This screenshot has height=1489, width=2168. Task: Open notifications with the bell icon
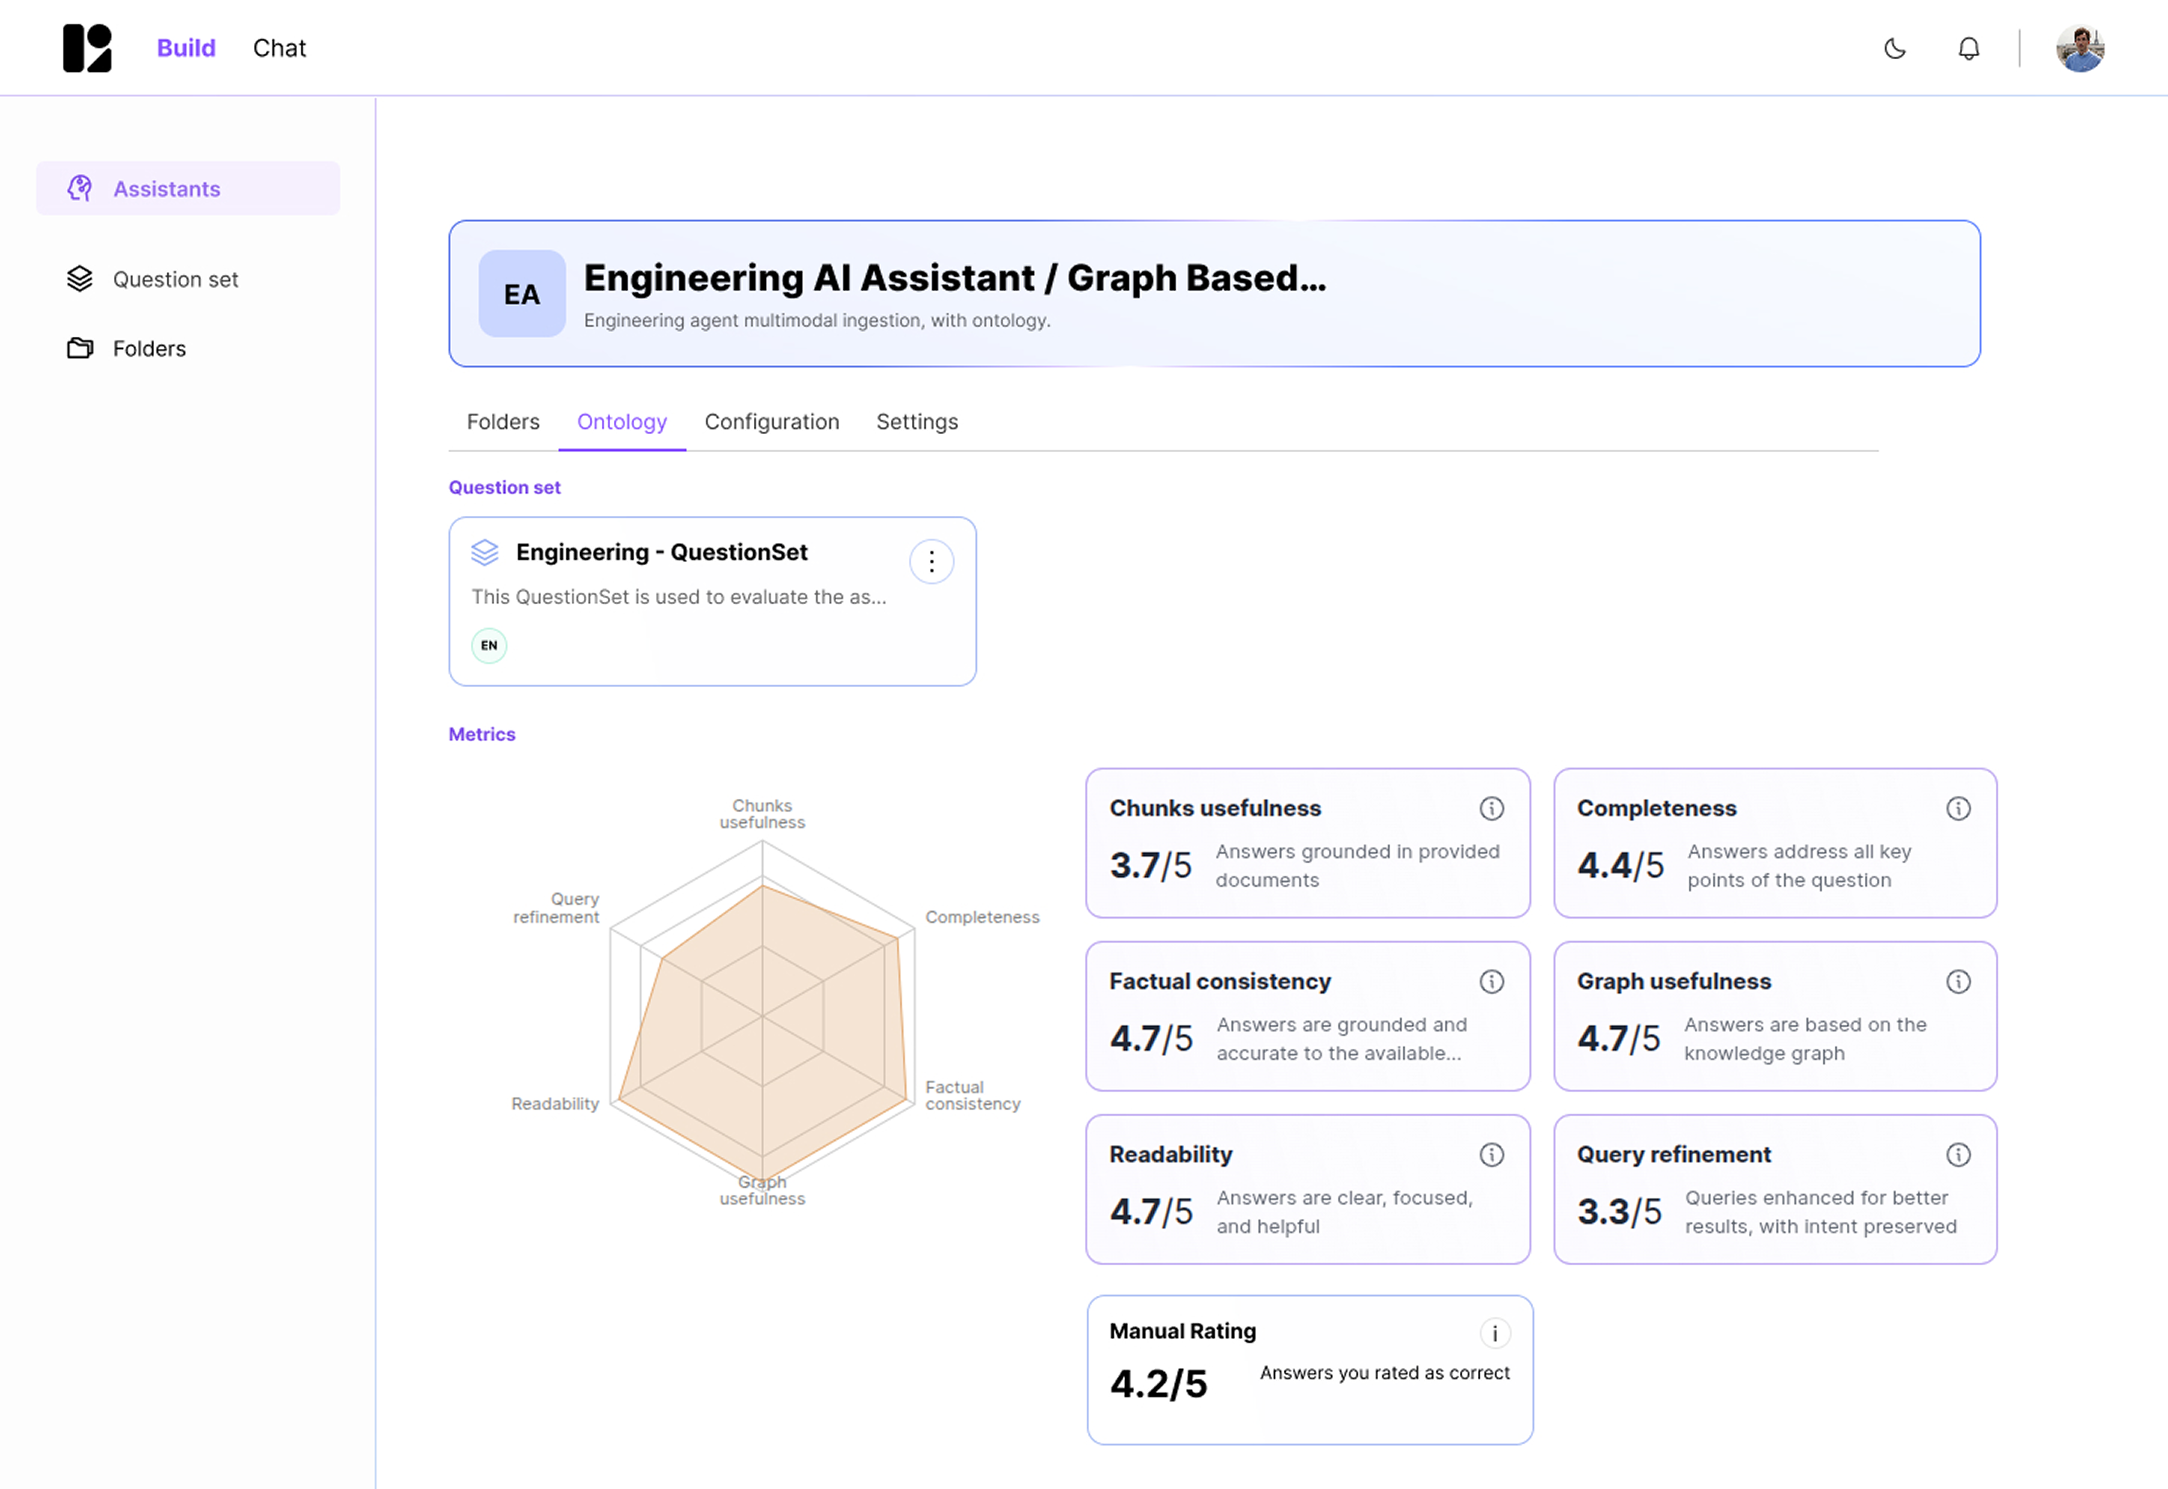[1968, 49]
